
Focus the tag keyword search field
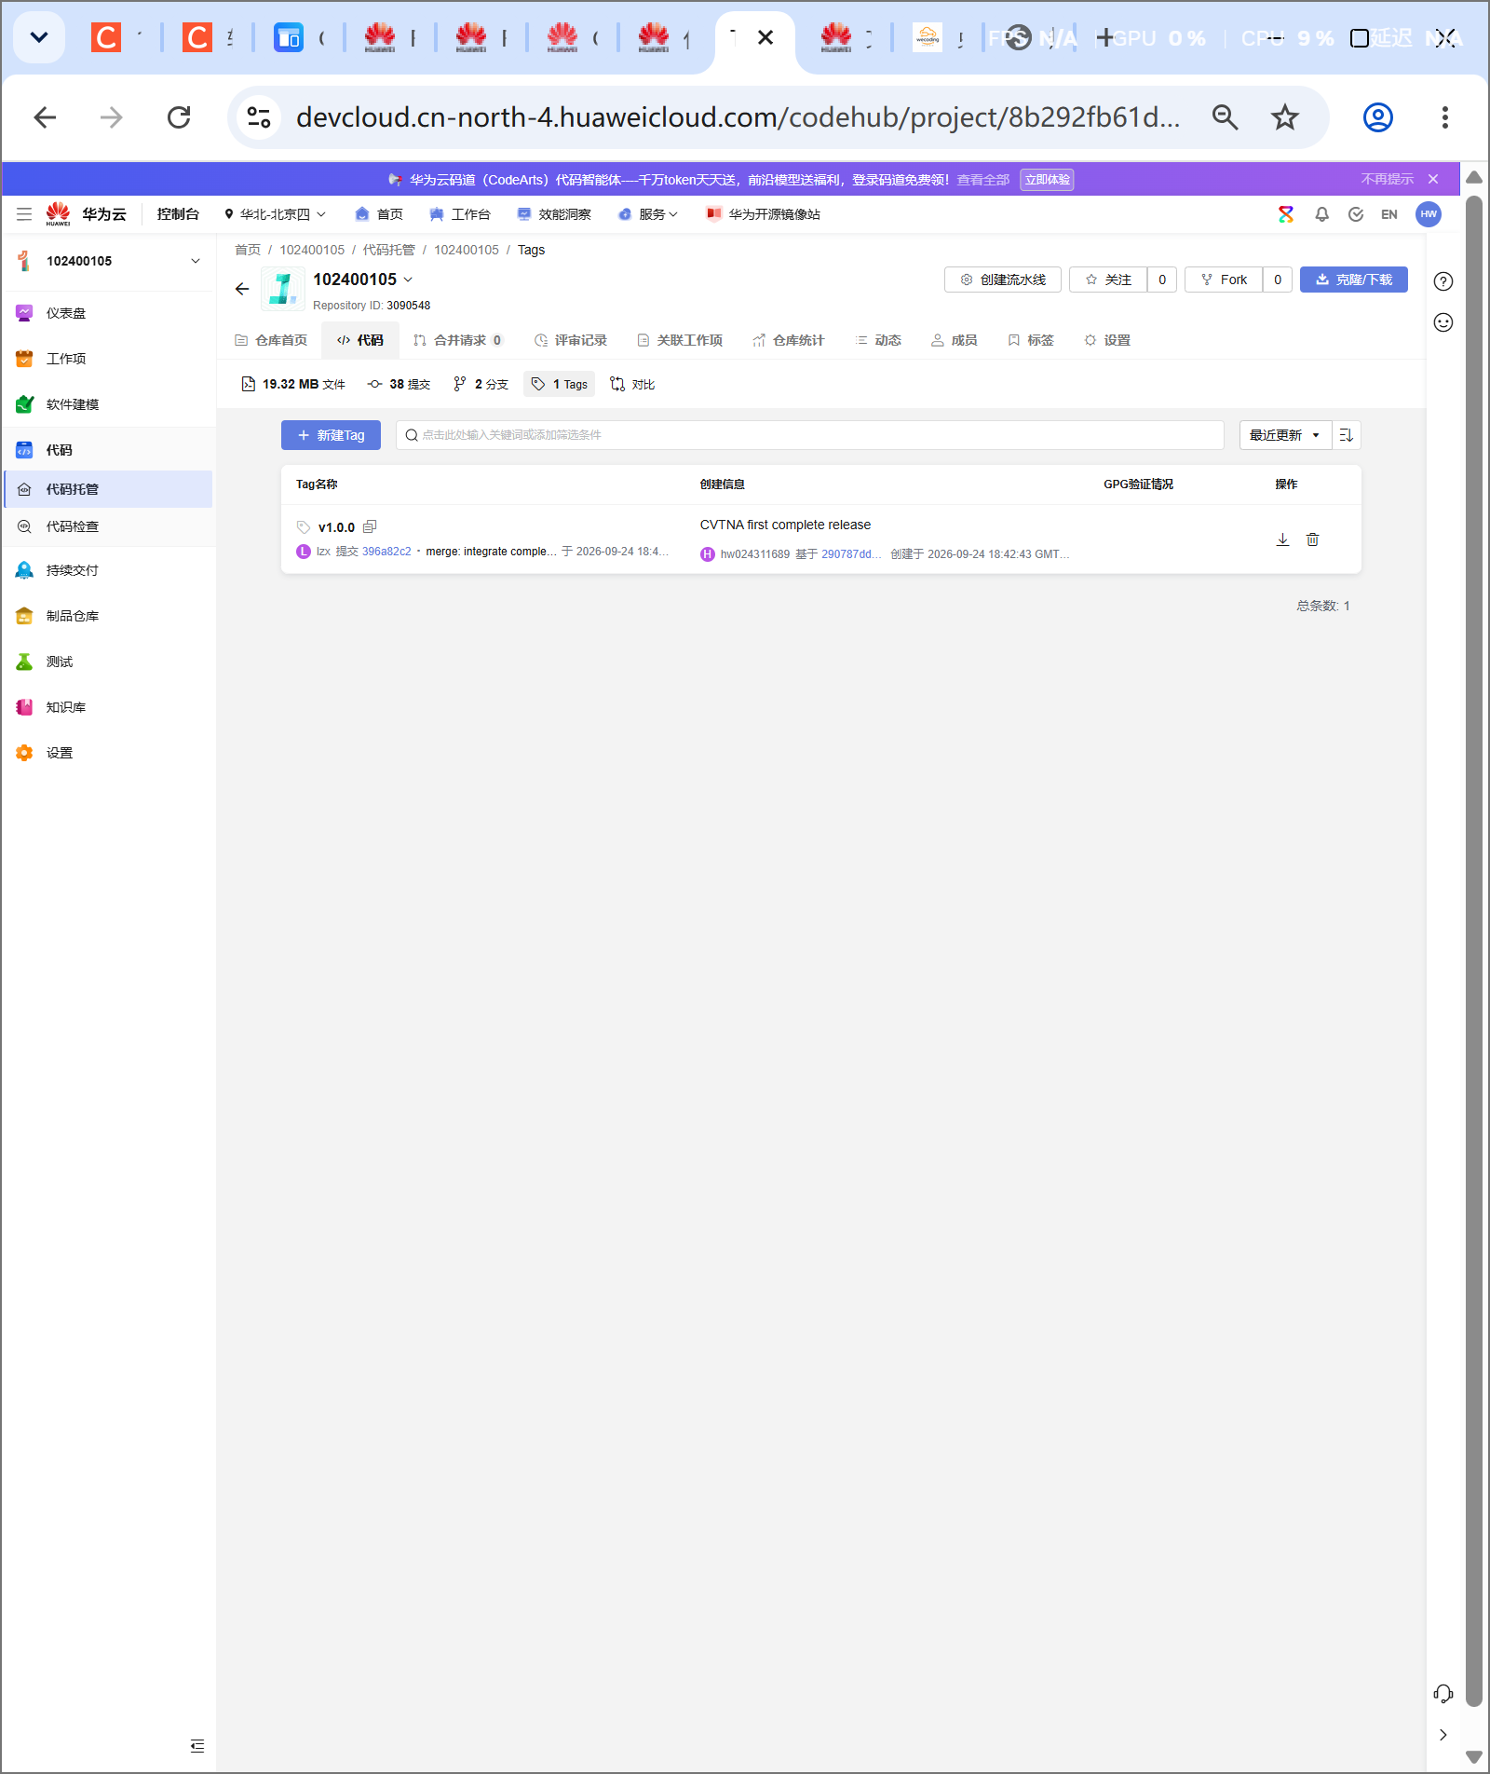[809, 435]
